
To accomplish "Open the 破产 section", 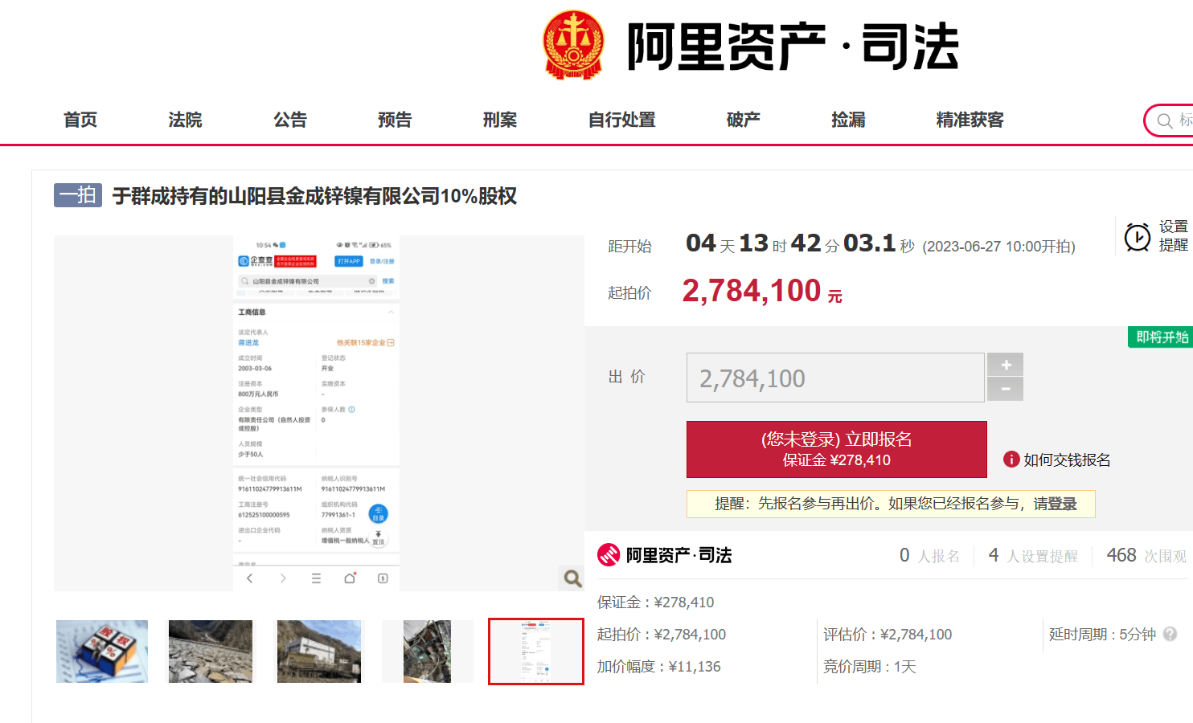I will 744,120.
